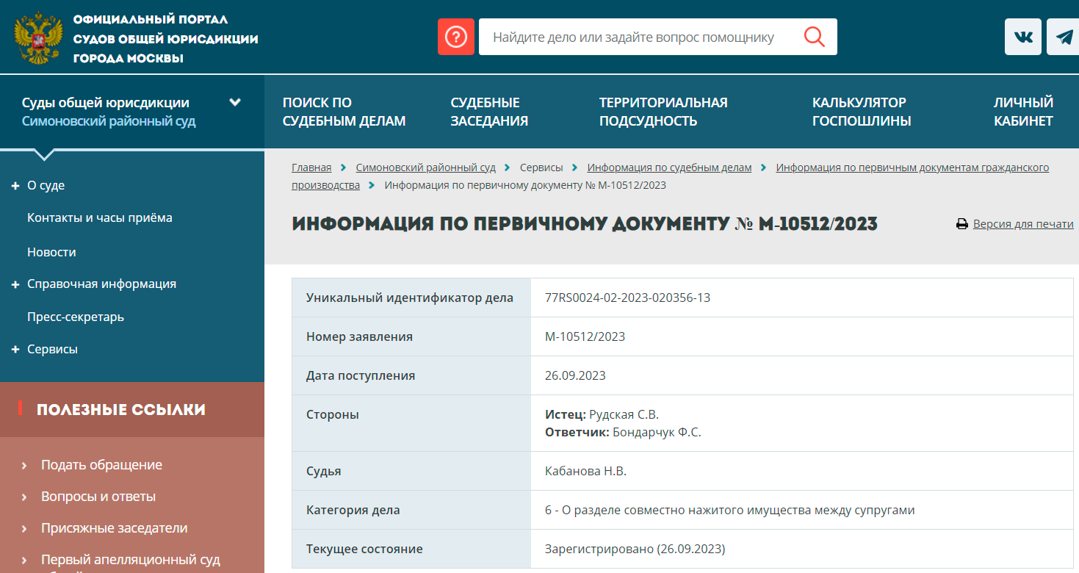This screenshot has width=1079, height=573.
Task: Click the Номер заявления label cell
Action: point(411,336)
